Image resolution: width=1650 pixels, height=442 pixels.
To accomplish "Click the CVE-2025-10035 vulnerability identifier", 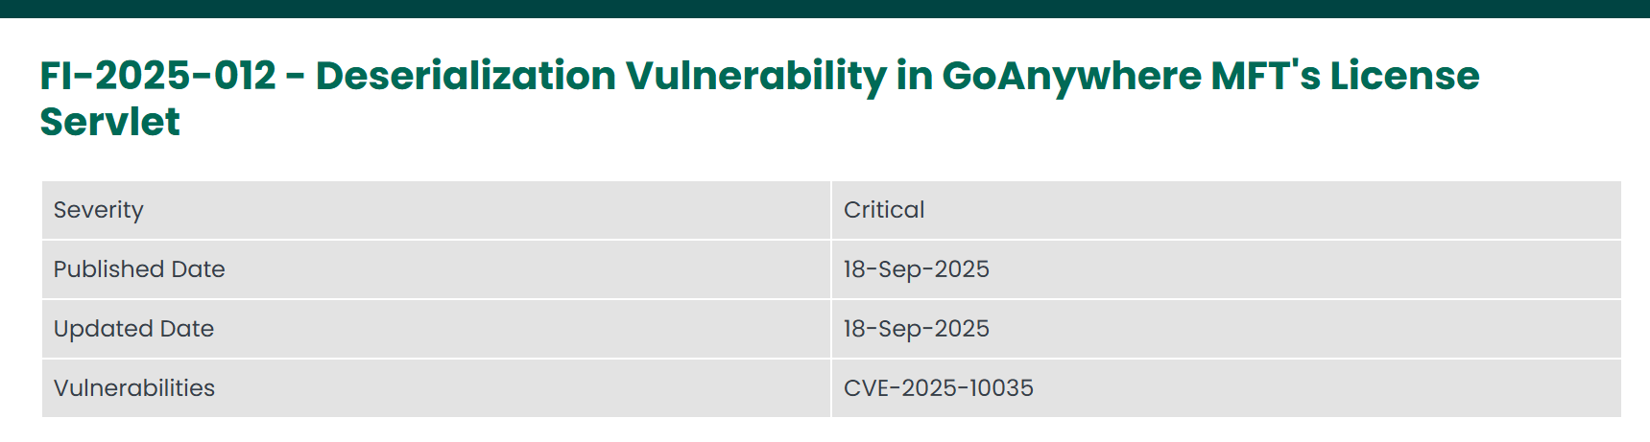I will 938,388.
